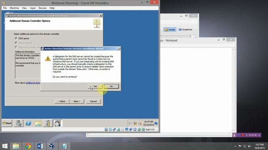Open the optical disc indicator in VirtualBox status bar
The width and height of the screenshot is (268, 150).
point(110,130)
